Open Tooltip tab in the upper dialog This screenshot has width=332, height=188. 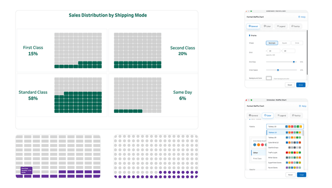click(x=295, y=26)
